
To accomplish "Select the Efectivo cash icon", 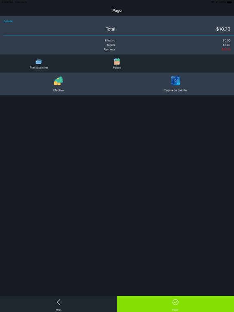I will [58, 81].
